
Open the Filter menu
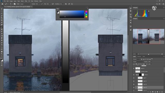pos(26,1)
